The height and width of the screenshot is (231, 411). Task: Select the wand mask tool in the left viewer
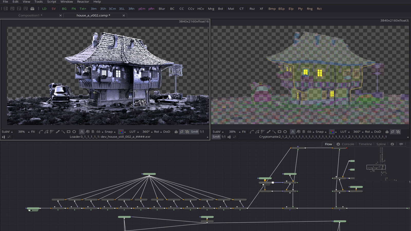(63, 131)
